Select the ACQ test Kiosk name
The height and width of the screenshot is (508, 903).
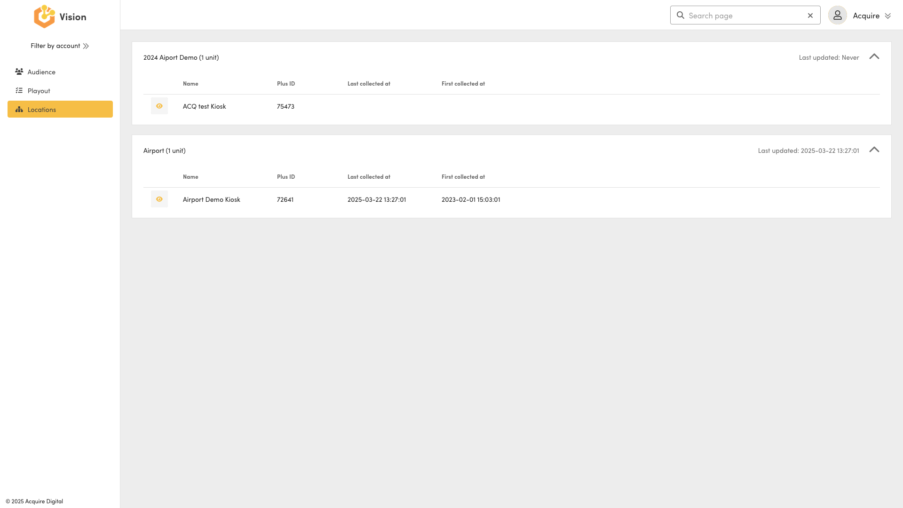205,106
